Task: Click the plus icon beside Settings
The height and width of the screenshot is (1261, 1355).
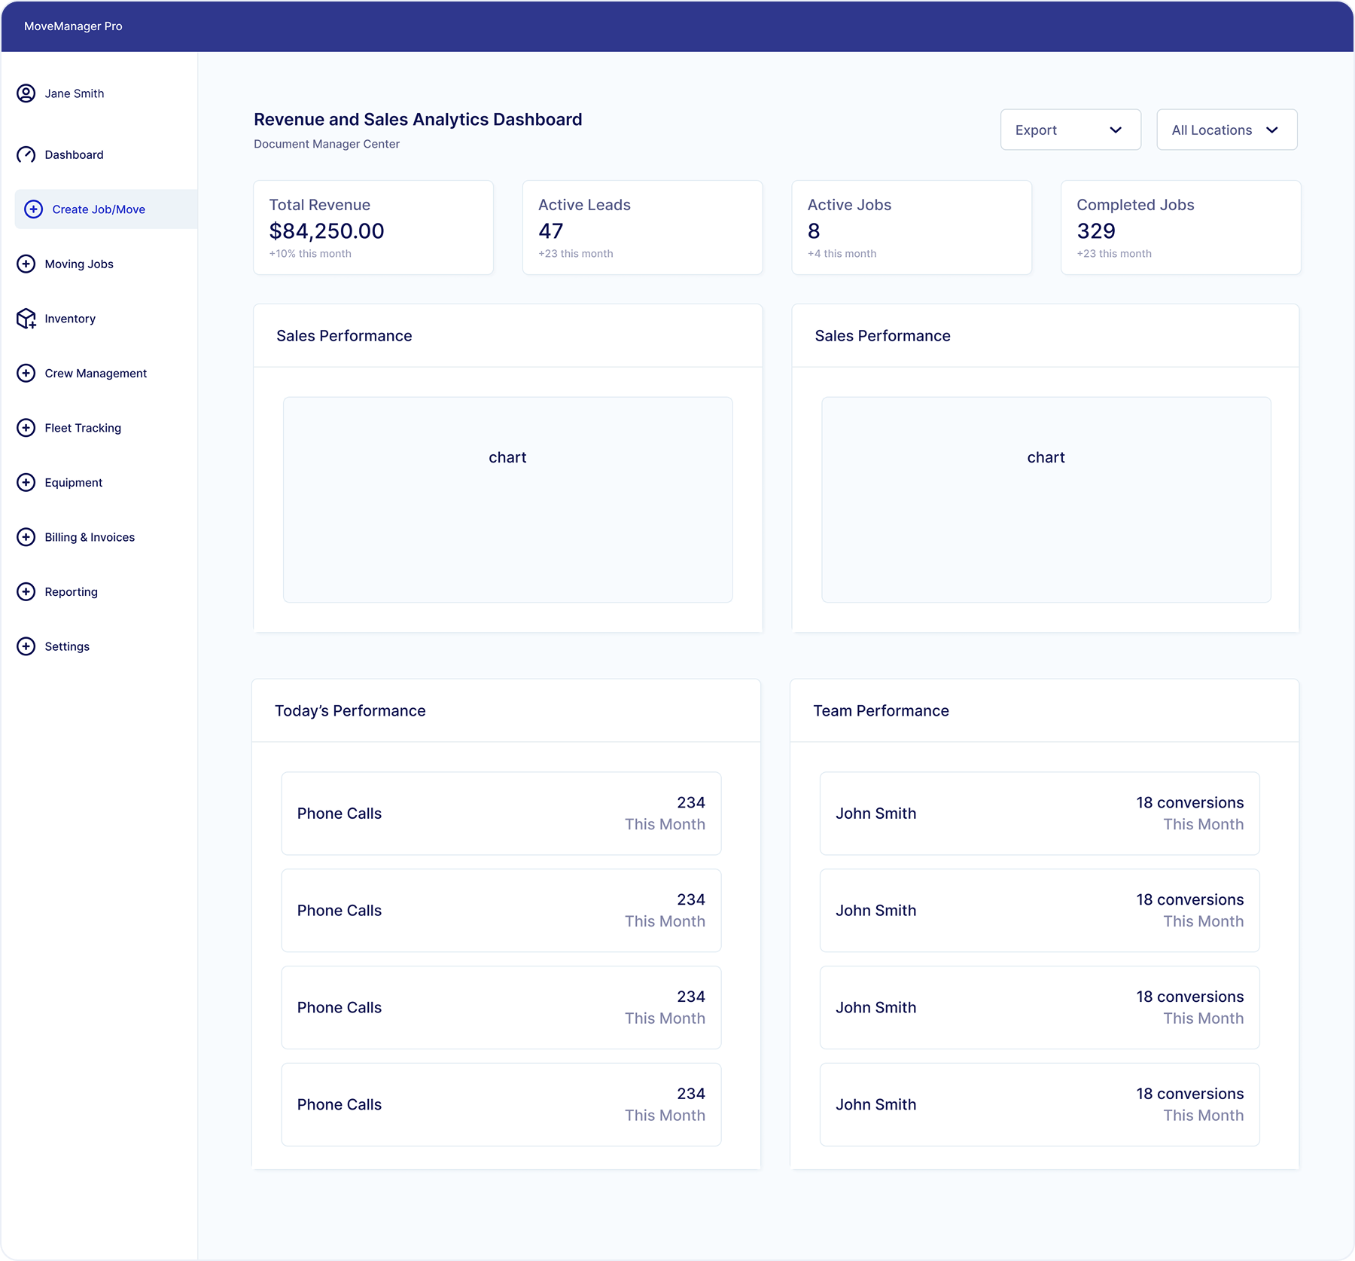Action: click(26, 646)
